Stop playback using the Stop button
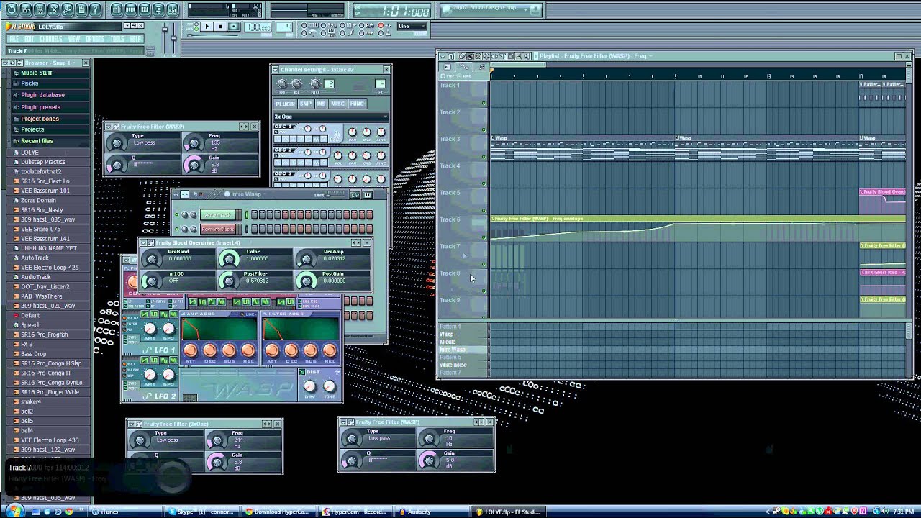The width and height of the screenshot is (921, 518). tap(221, 27)
